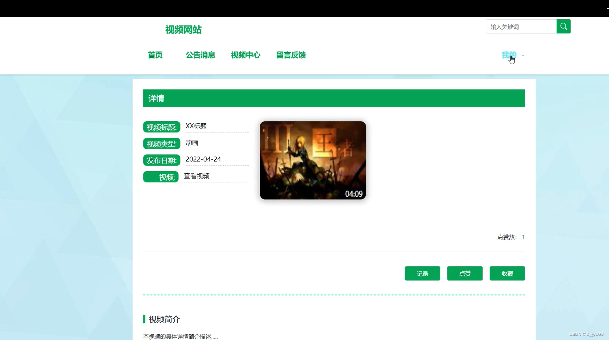Go to 公告消息 page
609x340 pixels.
tap(200, 55)
